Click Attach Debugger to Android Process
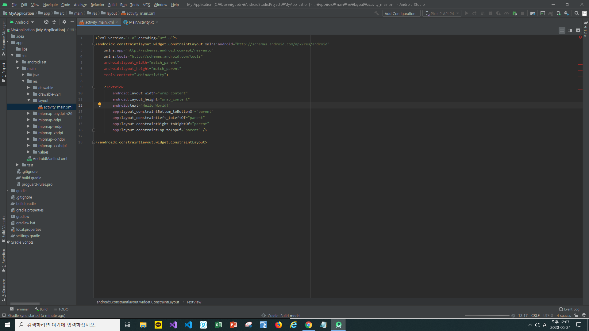 point(514,13)
